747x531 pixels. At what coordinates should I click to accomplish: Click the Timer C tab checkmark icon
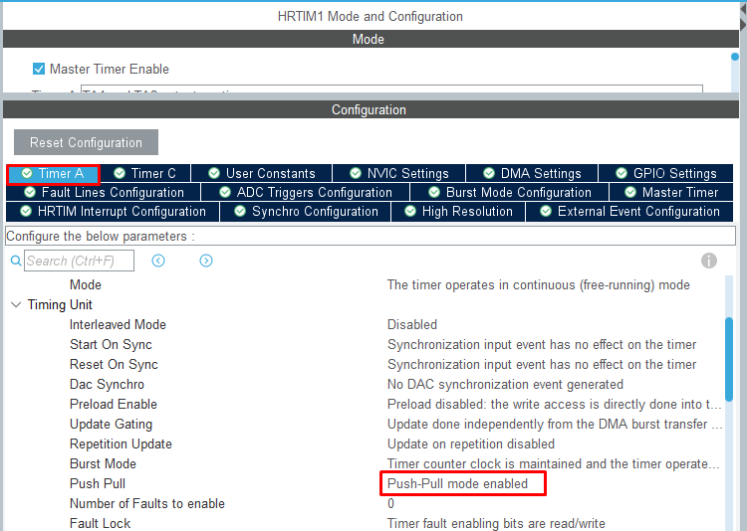(120, 174)
